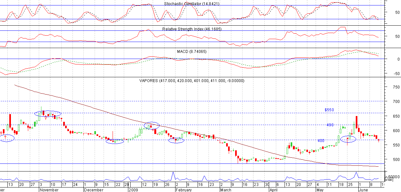Select the March label on date axis
This screenshot has width=401, height=192.
click(225, 190)
